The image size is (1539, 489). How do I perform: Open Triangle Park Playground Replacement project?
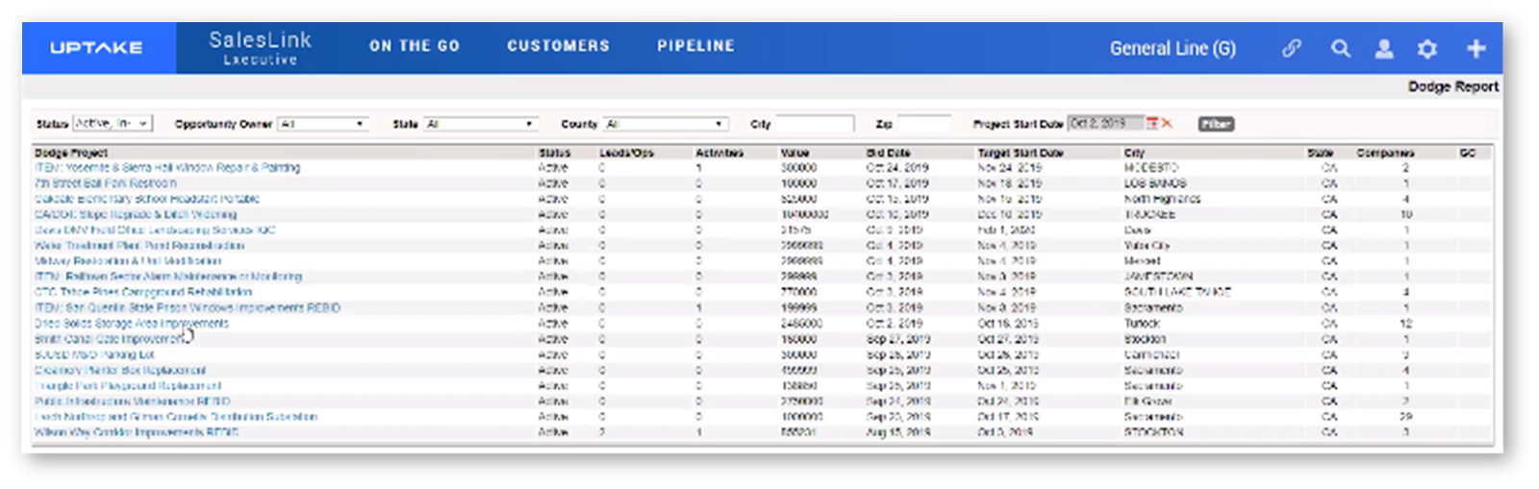(x=128, y=385)
